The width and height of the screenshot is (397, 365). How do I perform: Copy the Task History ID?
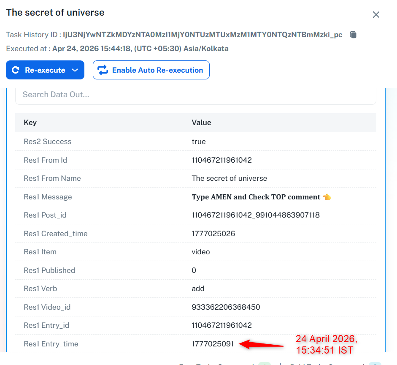(354, 35)
